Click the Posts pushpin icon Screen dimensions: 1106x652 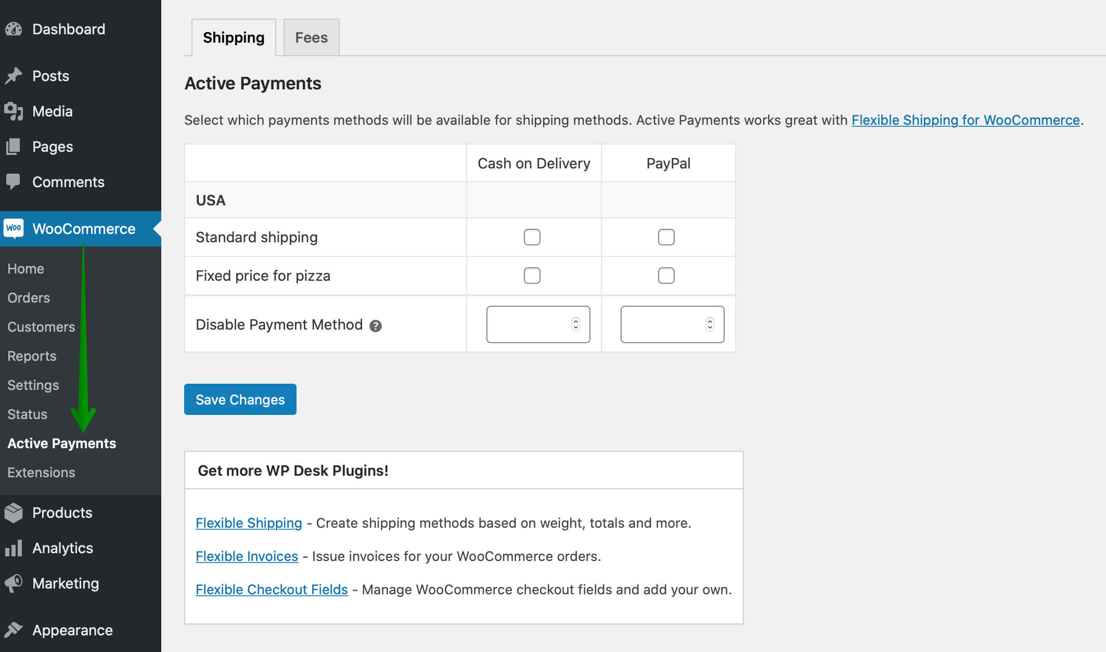14,76
